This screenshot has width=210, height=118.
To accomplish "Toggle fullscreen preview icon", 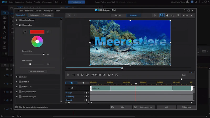I will (117, 75).
